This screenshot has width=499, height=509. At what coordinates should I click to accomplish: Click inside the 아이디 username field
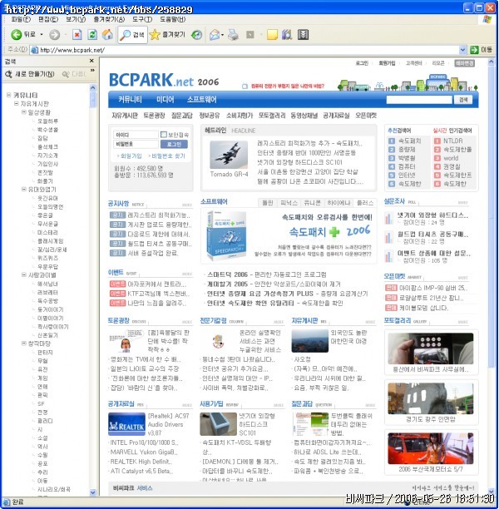[136, 135]
